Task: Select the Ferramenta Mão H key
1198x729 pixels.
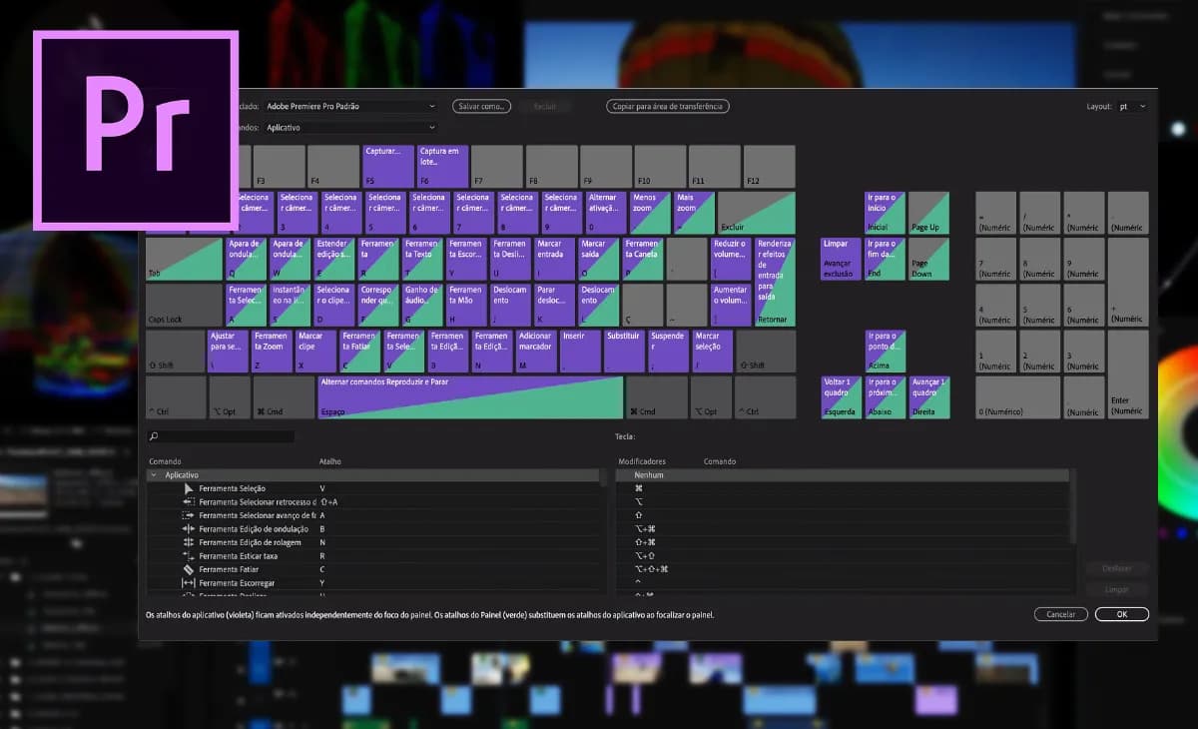Action: (466, 305)
